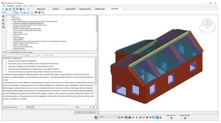This screenshot has width=221, height=123.
Task: Select the Placcaggio con intonaco armato item
Action: tap(21, 27)
